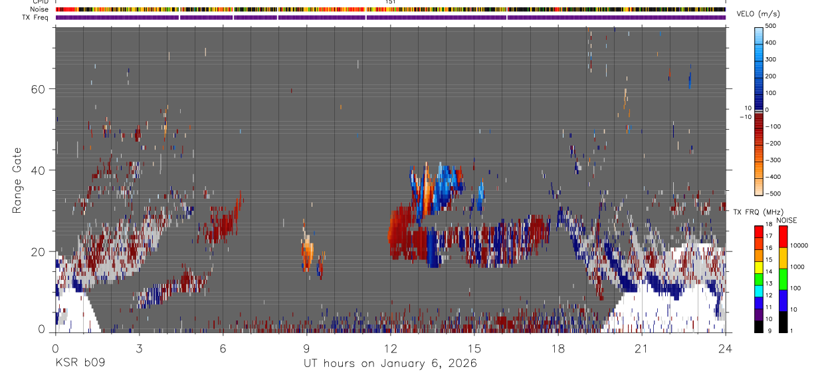Image resolution: width=816 pixels, height=377 pixels.
Task: Click the 17 MHz tick on TX FRQ scale
Action: tap(769, 236)
